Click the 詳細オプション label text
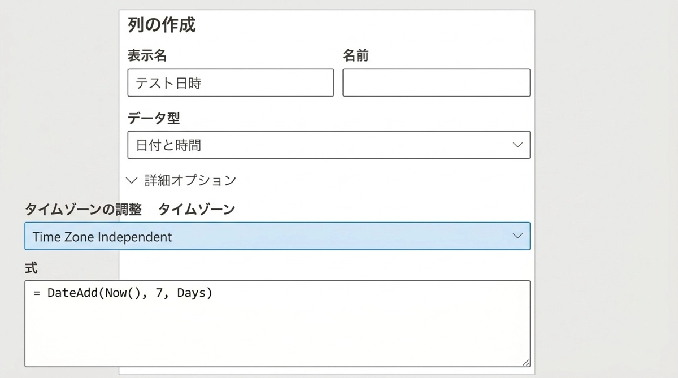The height and width of the screenshot is (378, 678). (x=190, y=180)
